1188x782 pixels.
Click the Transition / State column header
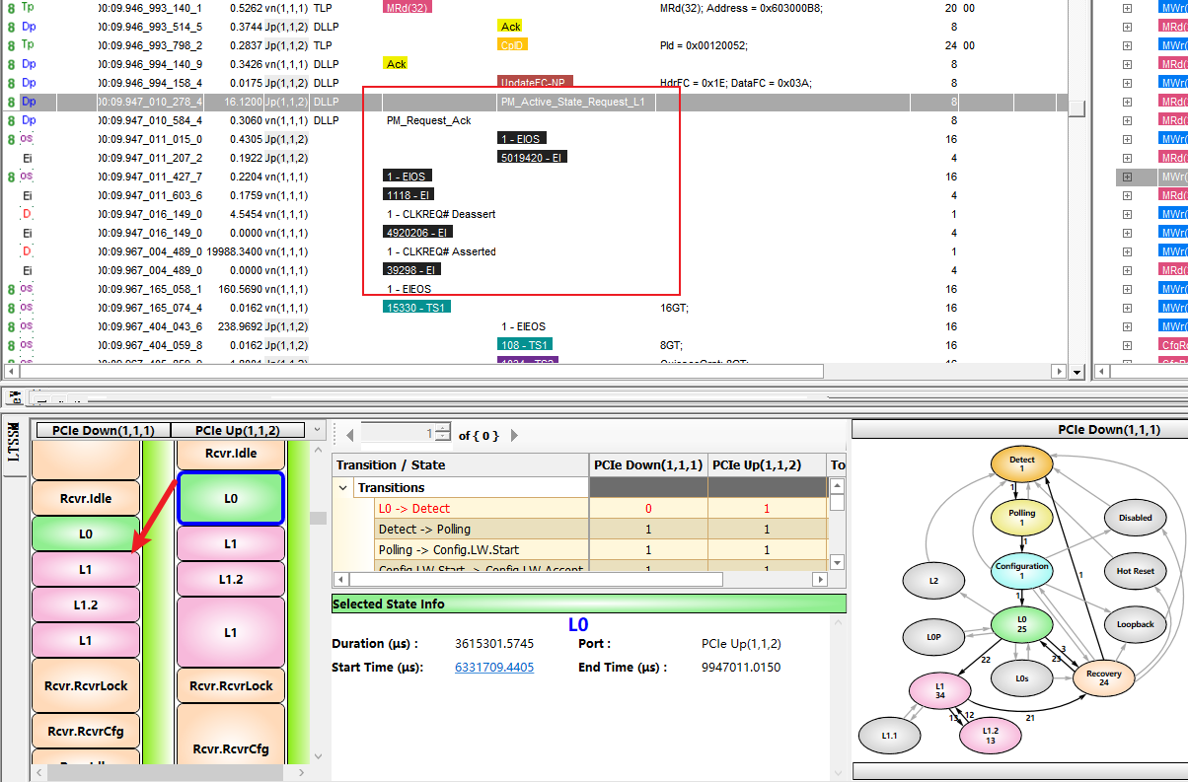coord(461,464)
